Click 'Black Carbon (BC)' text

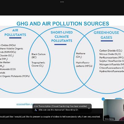click(38, 56)
